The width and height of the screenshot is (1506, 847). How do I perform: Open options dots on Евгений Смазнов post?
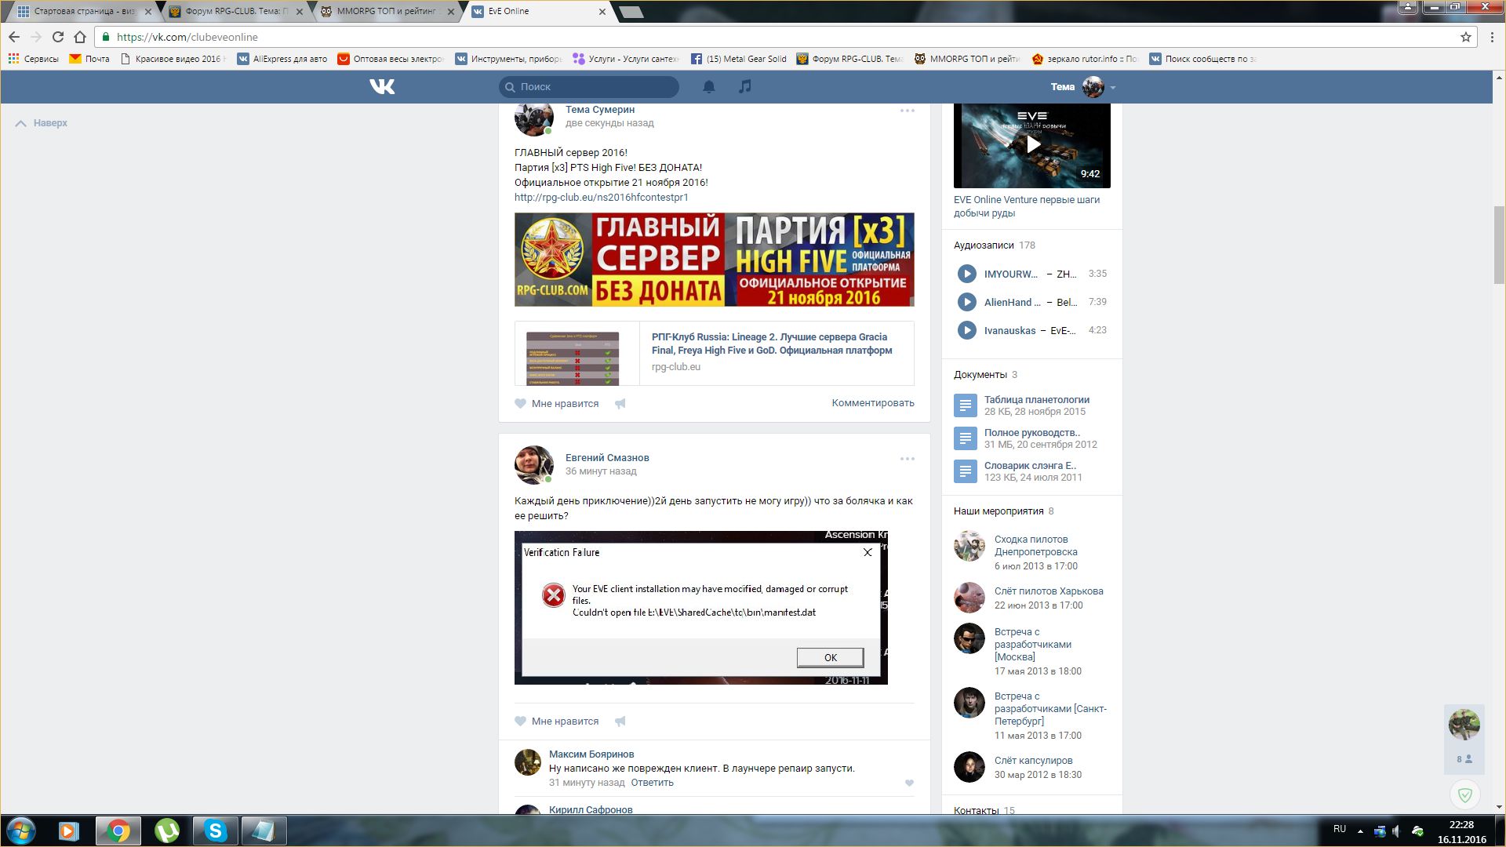click(908, 459)
